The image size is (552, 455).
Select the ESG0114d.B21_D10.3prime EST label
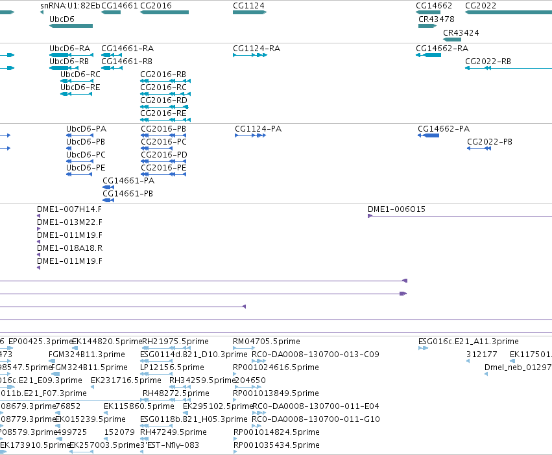pos(194,355)
